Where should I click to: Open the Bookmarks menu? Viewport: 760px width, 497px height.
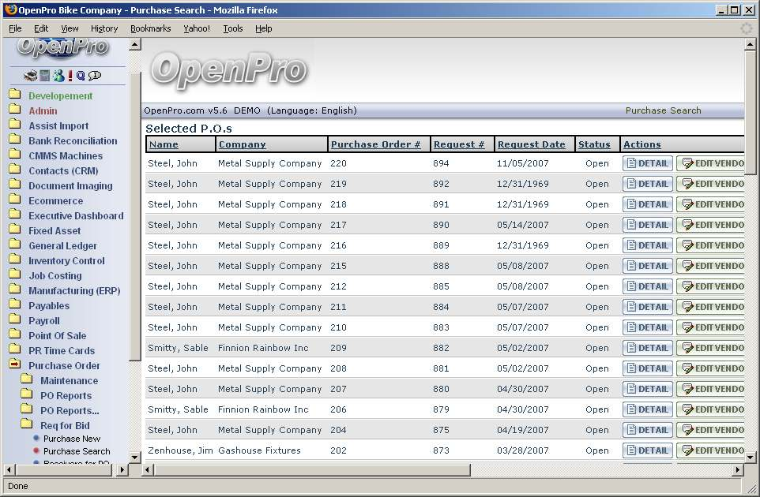150,28
